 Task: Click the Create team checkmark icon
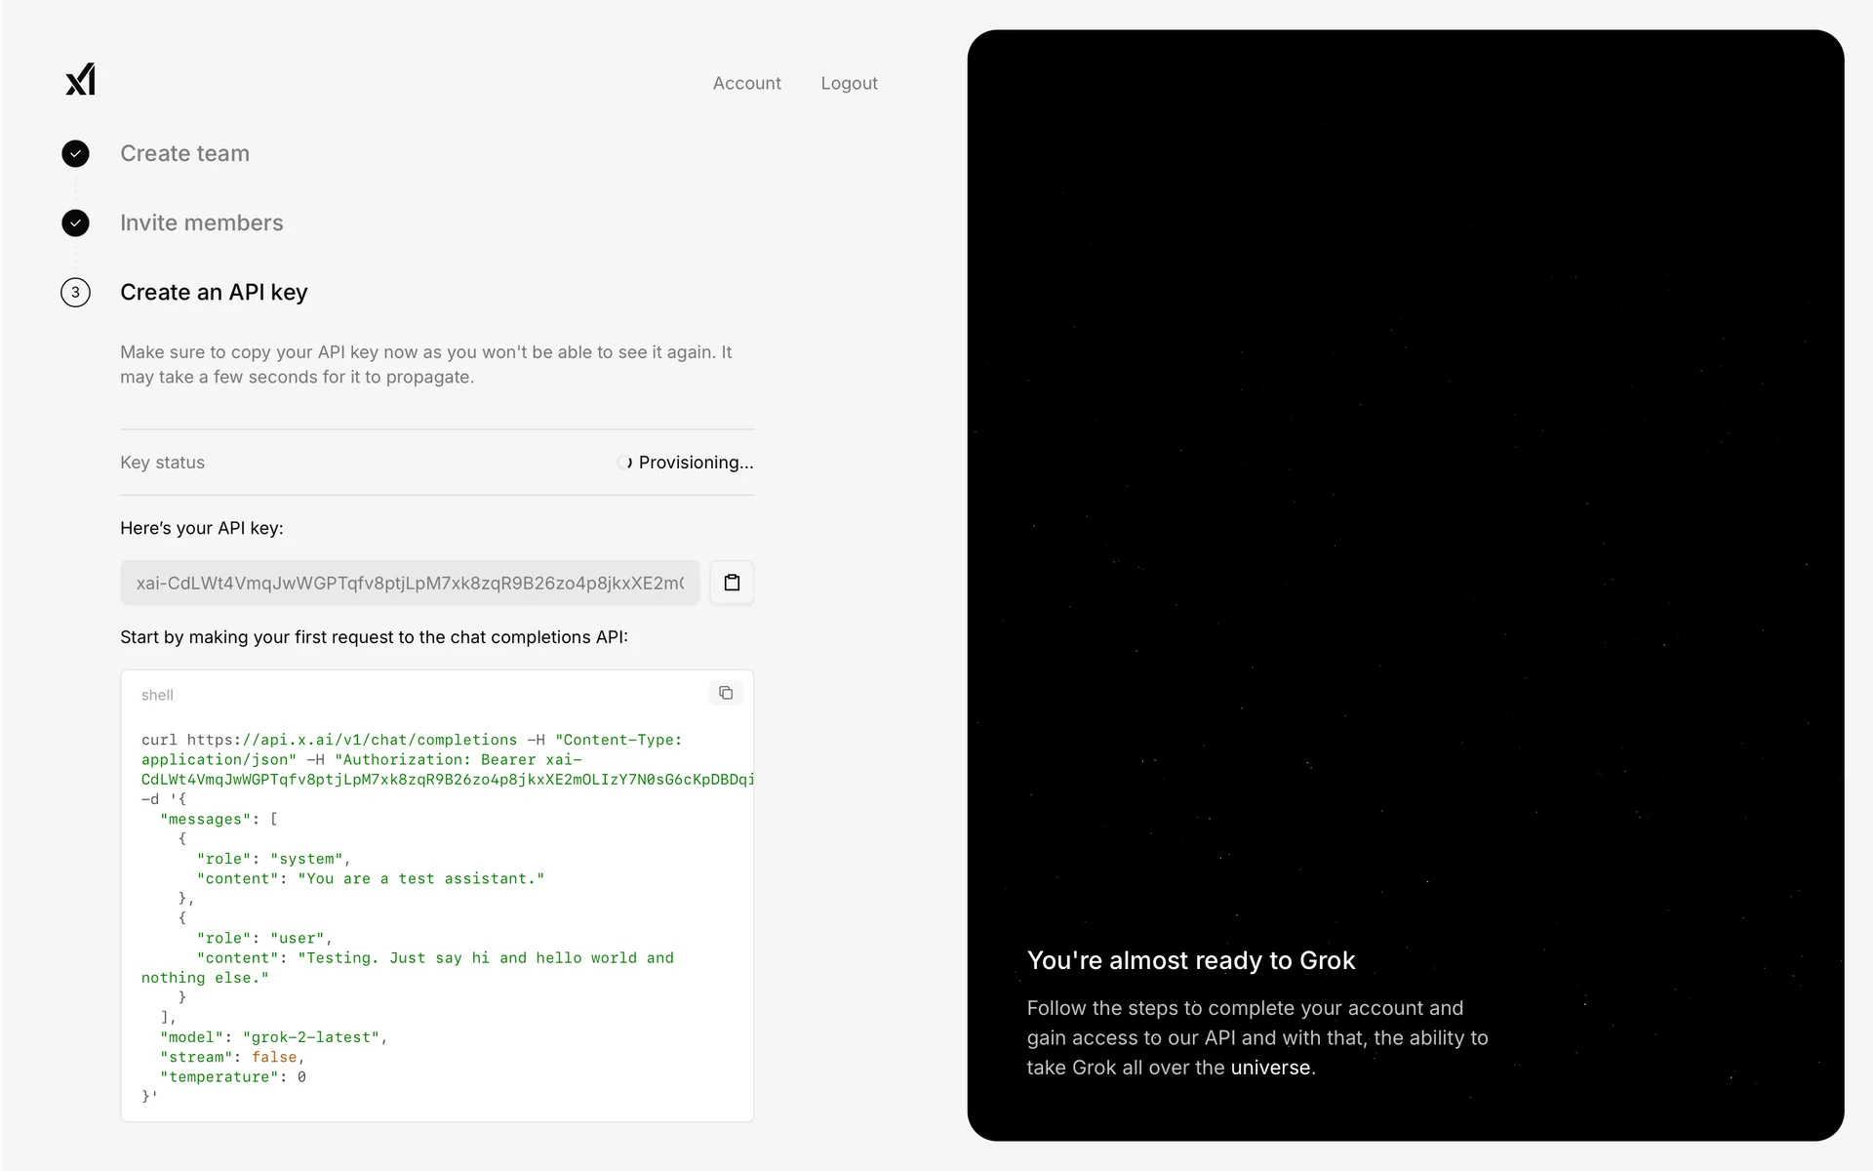(75, 153)
